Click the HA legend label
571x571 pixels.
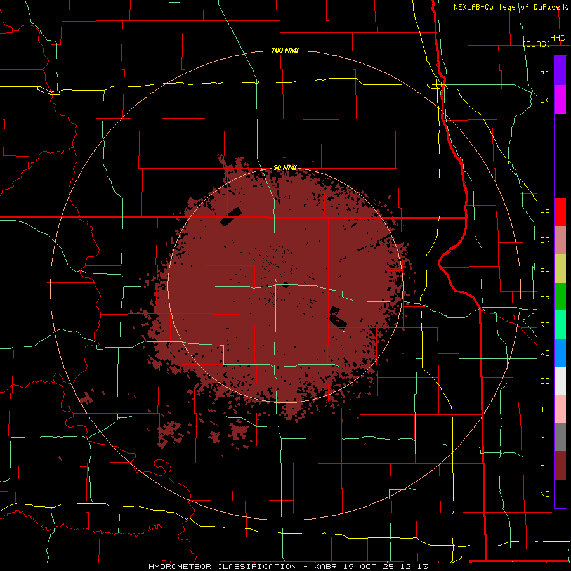click(544, 212)
